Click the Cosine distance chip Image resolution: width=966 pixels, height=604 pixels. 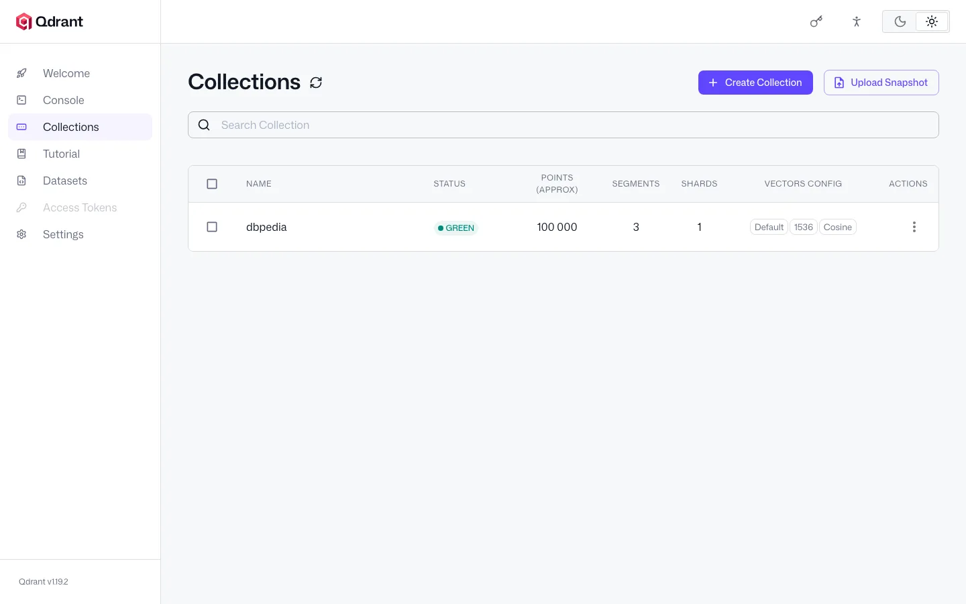point(838,227)
